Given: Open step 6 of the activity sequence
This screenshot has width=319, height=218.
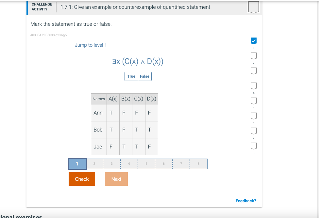Looking at the screenshot, I should click(x=163, y=163).
